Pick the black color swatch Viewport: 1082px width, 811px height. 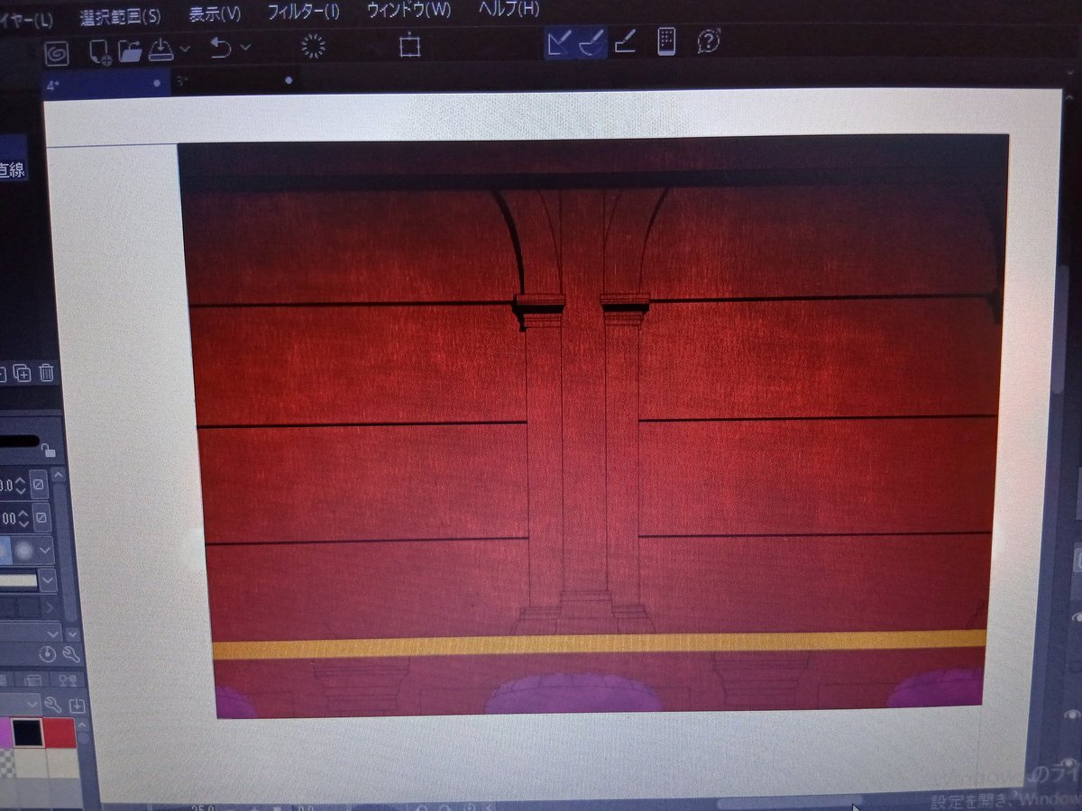click(28, 732)
